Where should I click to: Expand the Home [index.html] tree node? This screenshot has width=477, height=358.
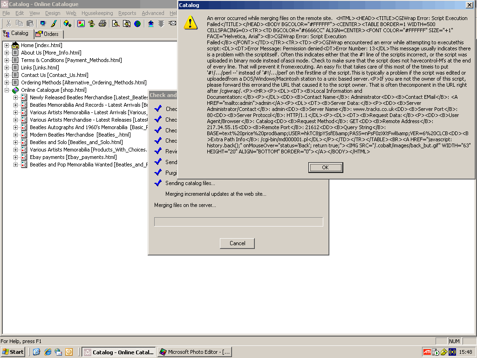coord(7,45)
